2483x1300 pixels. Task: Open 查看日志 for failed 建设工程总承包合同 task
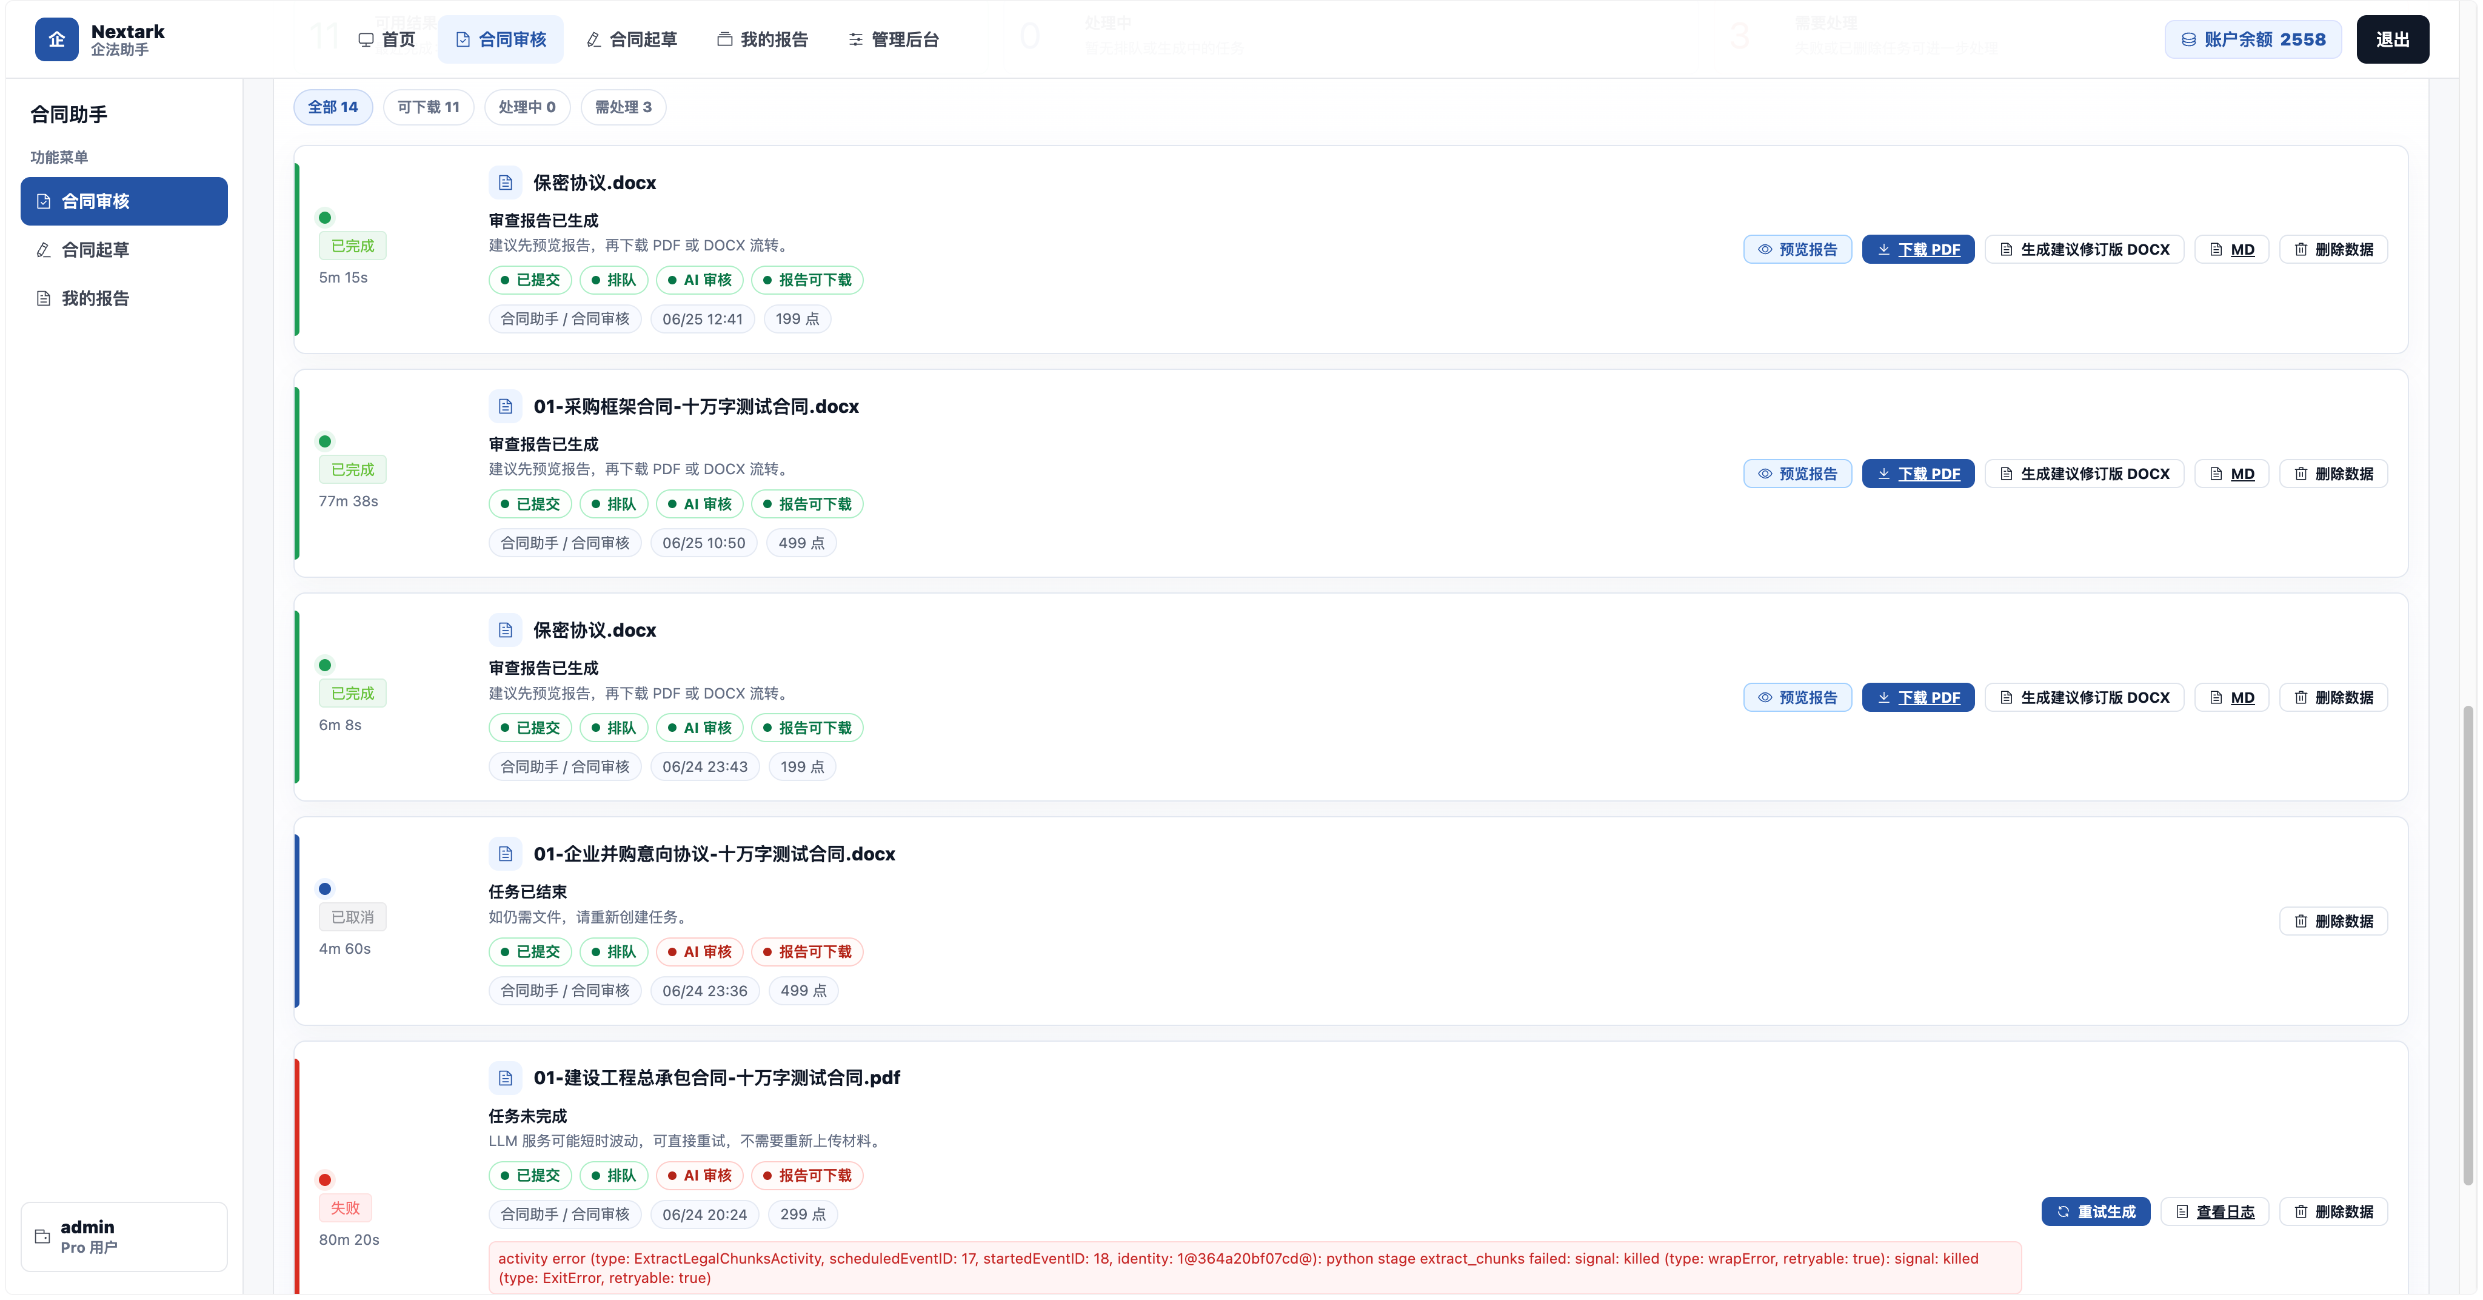(2214, 1211)
